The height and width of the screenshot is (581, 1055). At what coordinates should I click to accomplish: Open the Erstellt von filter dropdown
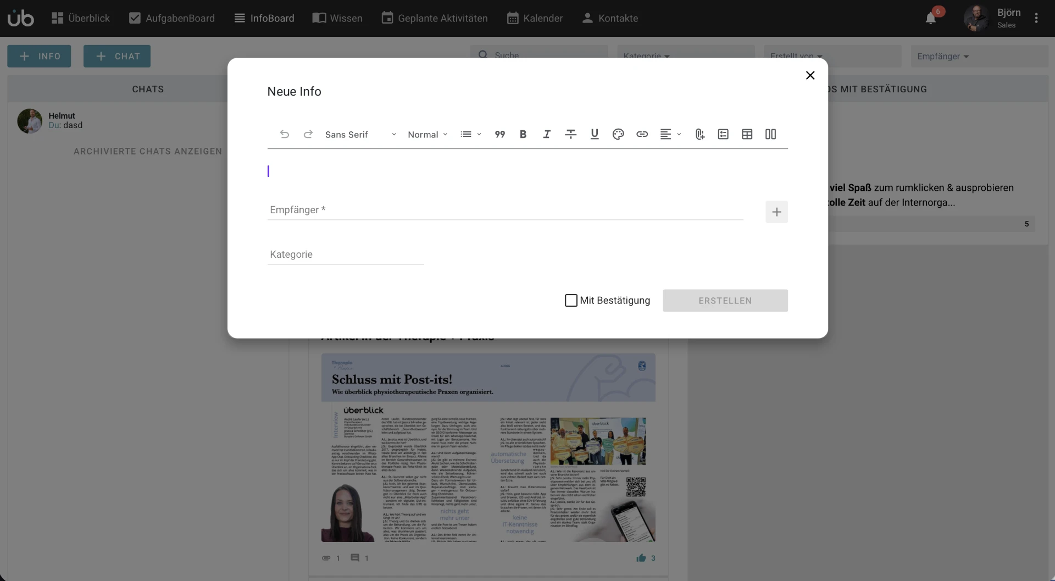pyautogui.click(x=832, y=56)
